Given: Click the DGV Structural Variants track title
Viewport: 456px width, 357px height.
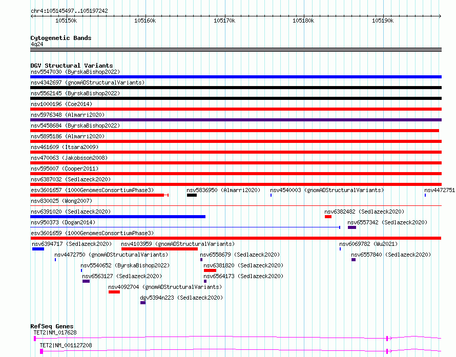Looking at the screenshot, I should [x=71, y=66].
